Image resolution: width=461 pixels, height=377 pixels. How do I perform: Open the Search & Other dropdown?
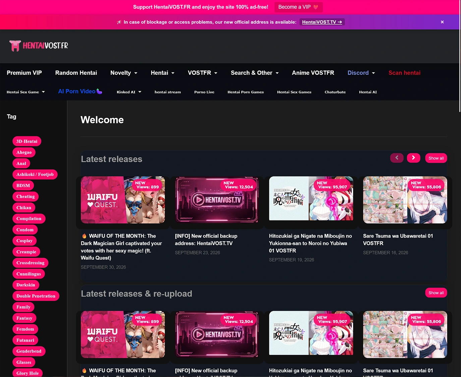click(255, 73)
